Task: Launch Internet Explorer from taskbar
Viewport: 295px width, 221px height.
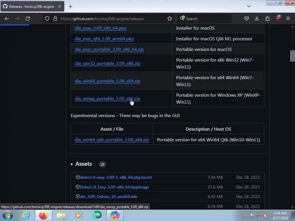Action: click(26, 215)
